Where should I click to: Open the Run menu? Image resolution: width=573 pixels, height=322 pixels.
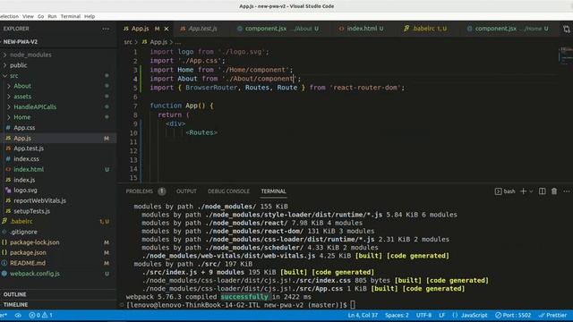[x=52, y=16]
